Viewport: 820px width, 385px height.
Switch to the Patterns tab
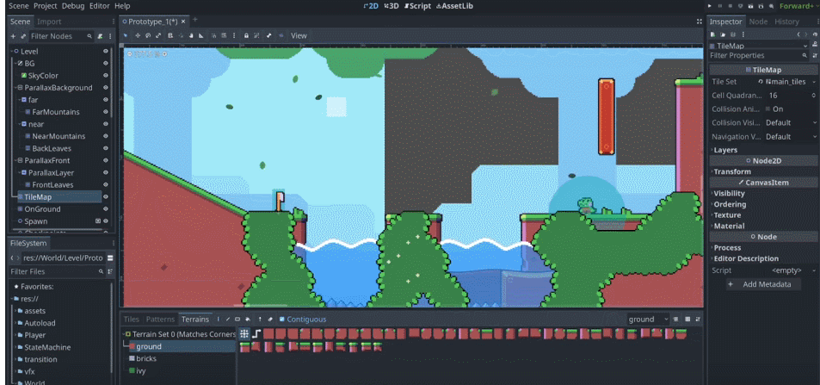tap(160, 320)
